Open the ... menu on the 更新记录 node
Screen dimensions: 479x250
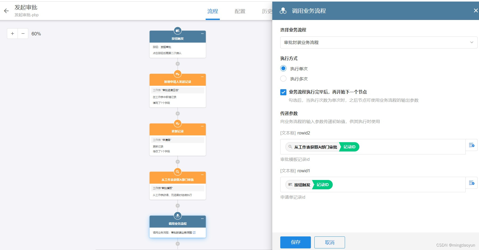(202, 126)
